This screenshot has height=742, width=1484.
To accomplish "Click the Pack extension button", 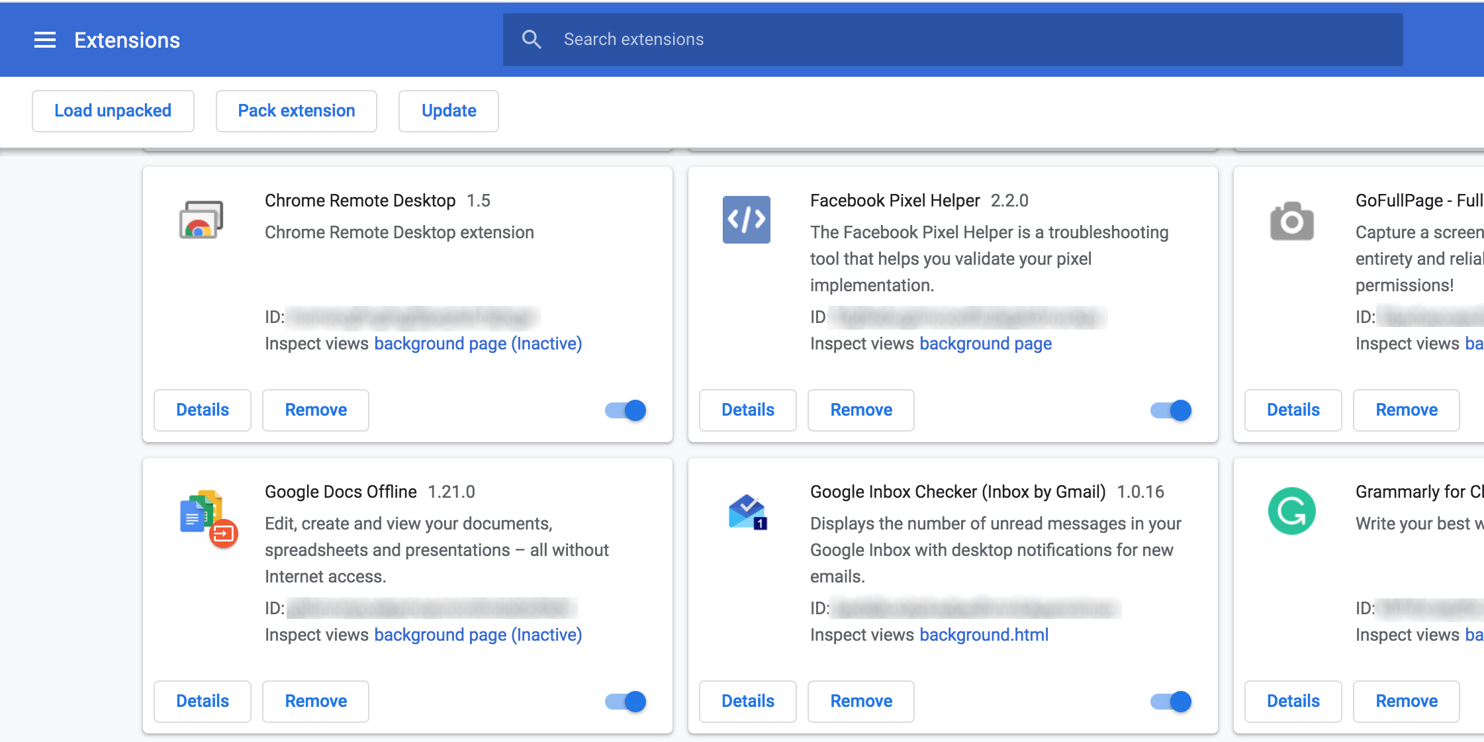I will tap(296, 111).
